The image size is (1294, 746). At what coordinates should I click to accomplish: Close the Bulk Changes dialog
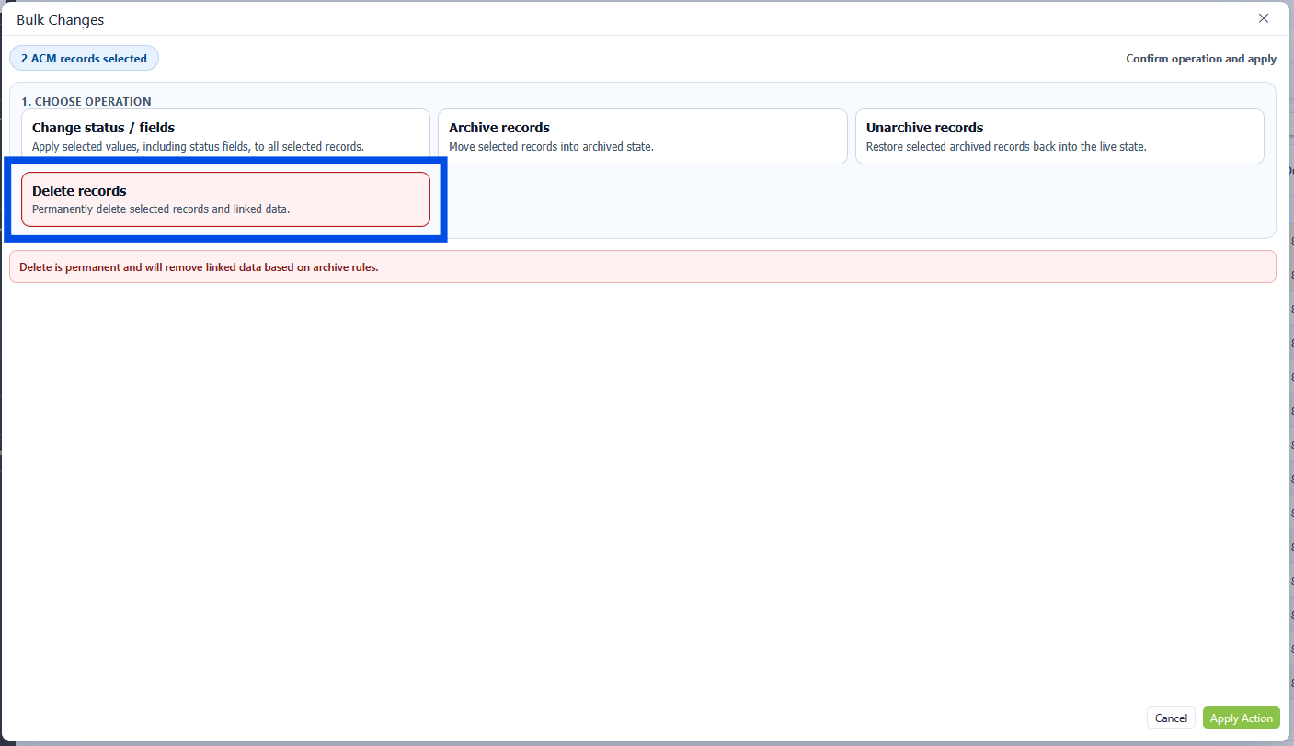(x=1263, y=18)
